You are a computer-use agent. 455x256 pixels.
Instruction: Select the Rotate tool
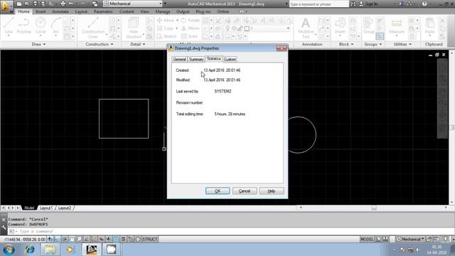pyautogui.click(x=191, y=21)
